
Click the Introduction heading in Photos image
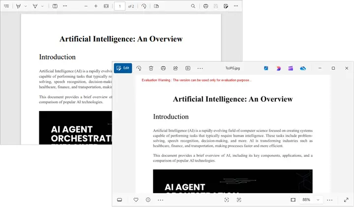171,117
